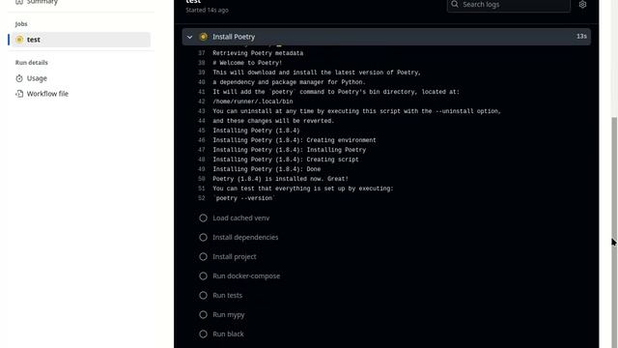The width and height of the screenshot is (618, 348).
Task: Click the "Run details" sidebar heading
Action: (32, 63)
